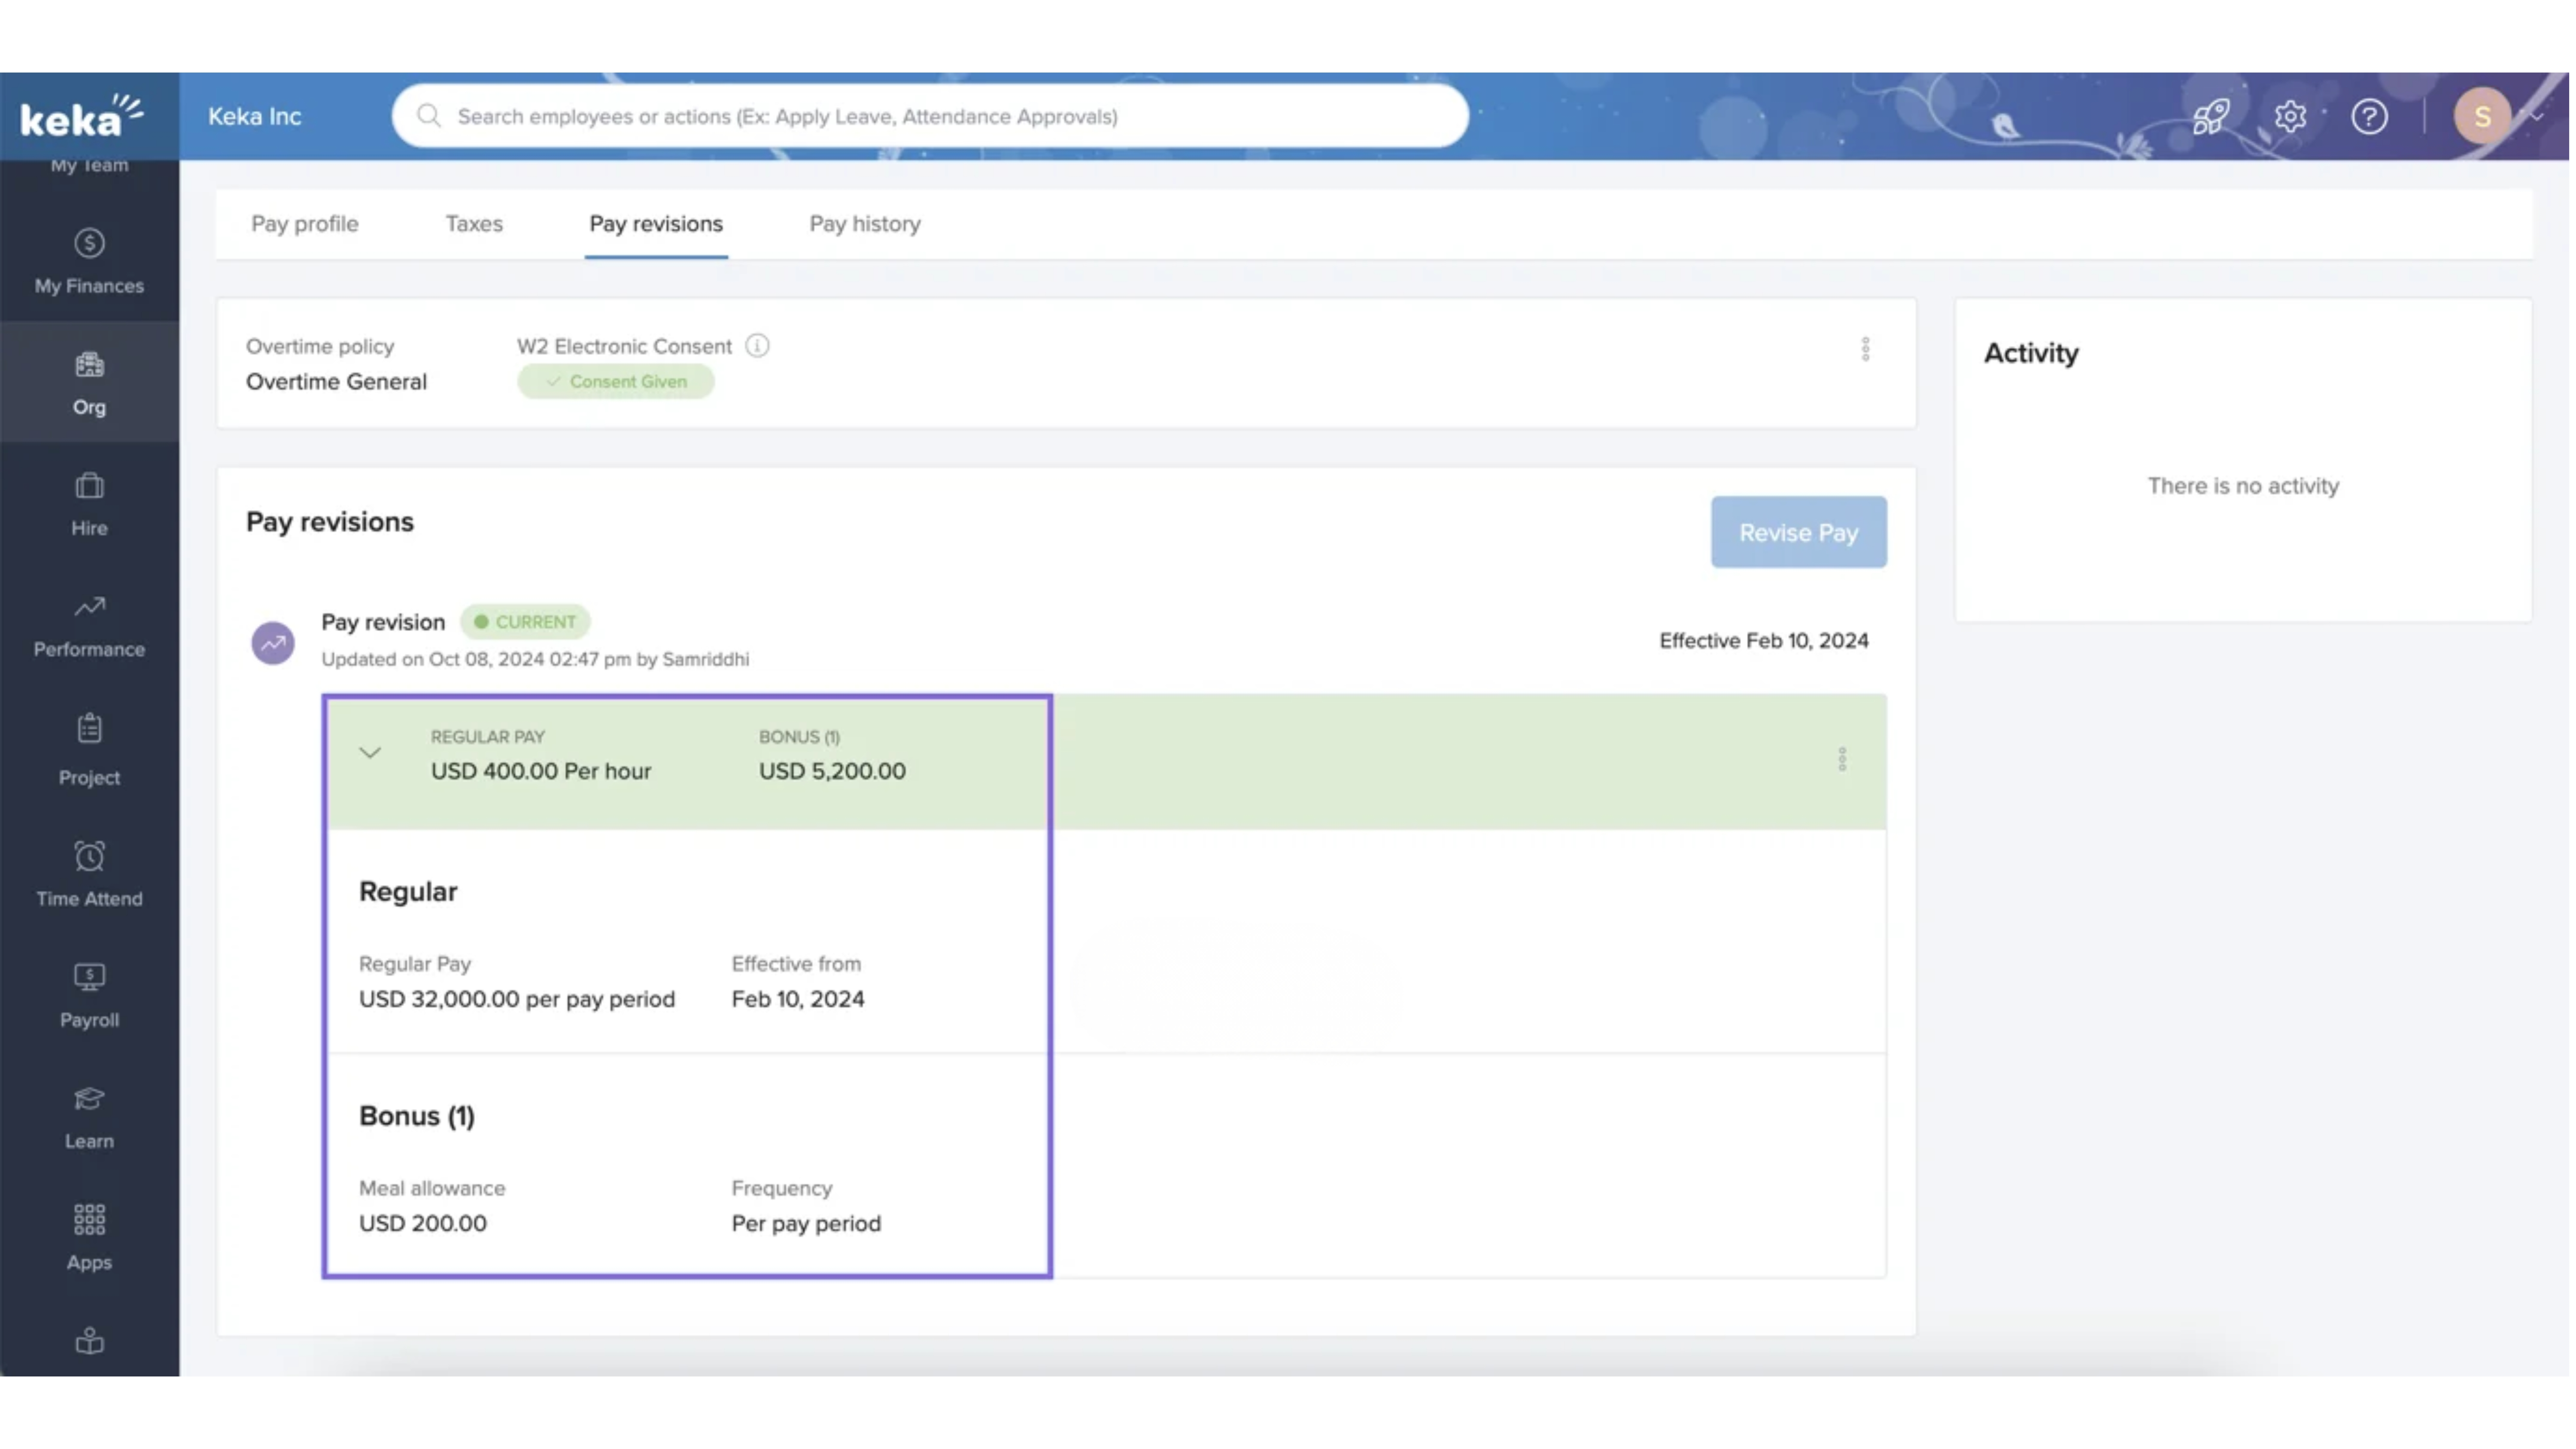Open Time Attend clock icon
2576x1449 pixels.
click(x=89, y=856)
